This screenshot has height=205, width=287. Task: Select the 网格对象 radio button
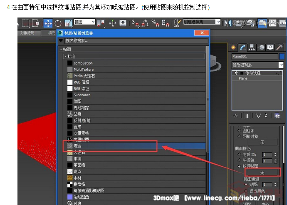tap(239, 136)
